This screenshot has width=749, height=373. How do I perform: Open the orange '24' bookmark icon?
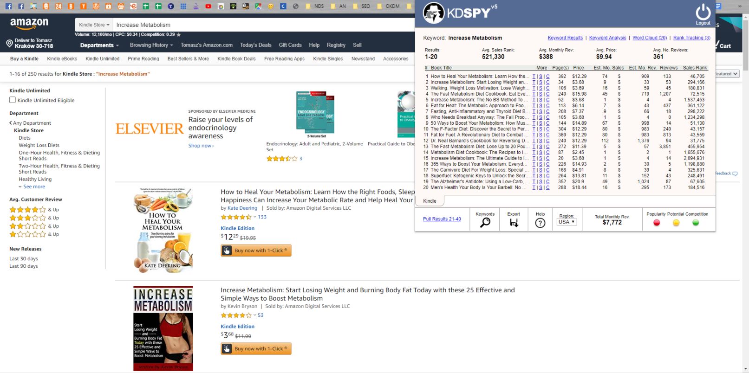pyautogui.click(x=58, y=6)
